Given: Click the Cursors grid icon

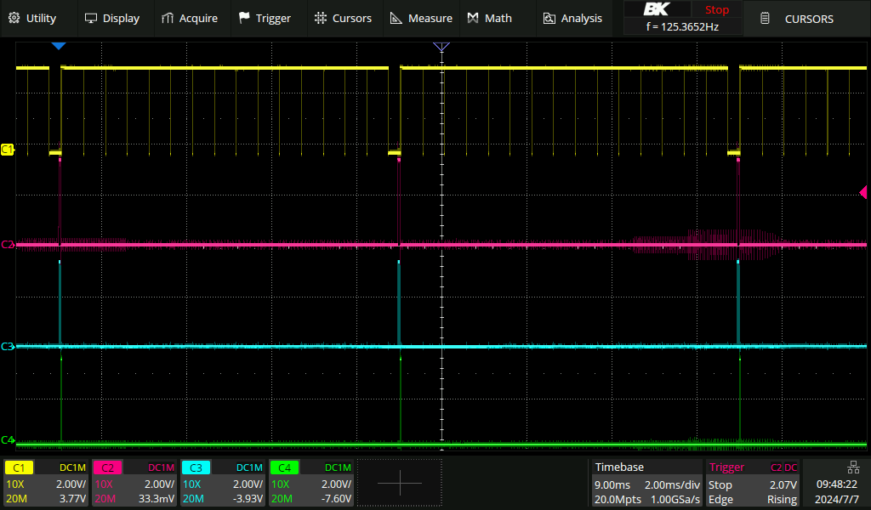Looking at the screenshot, I should 321,19.
